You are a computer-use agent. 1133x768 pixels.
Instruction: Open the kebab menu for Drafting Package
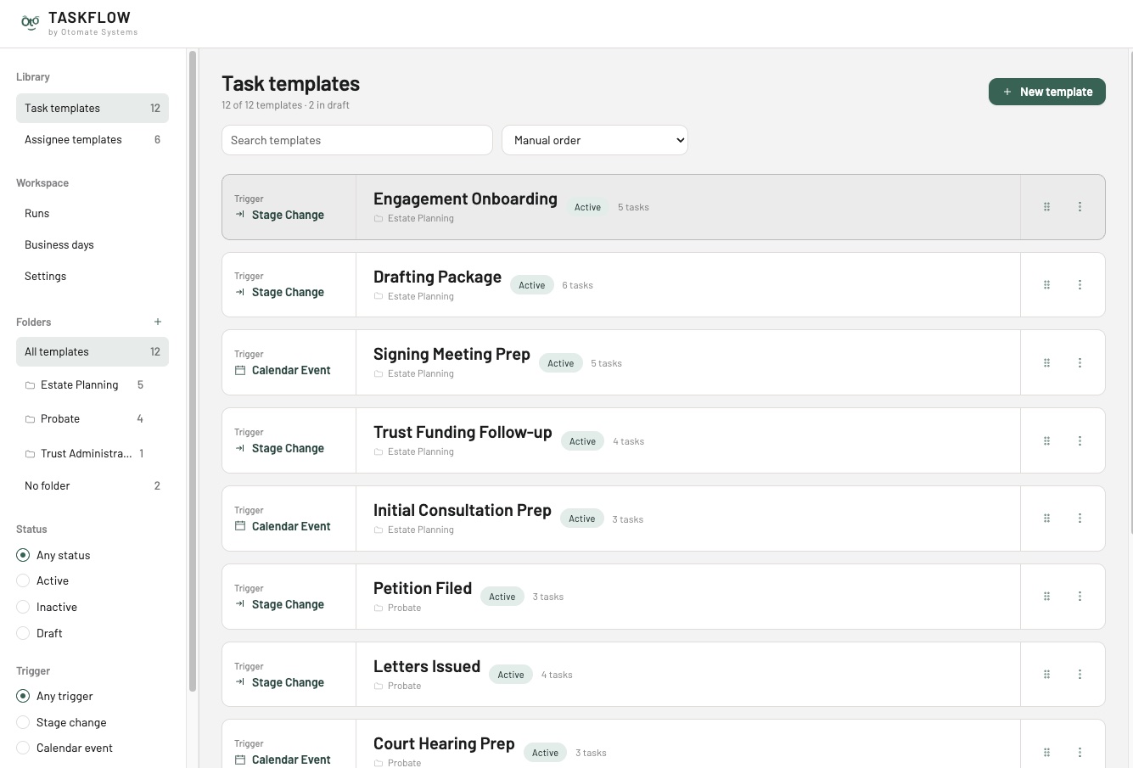(1080, 285)
